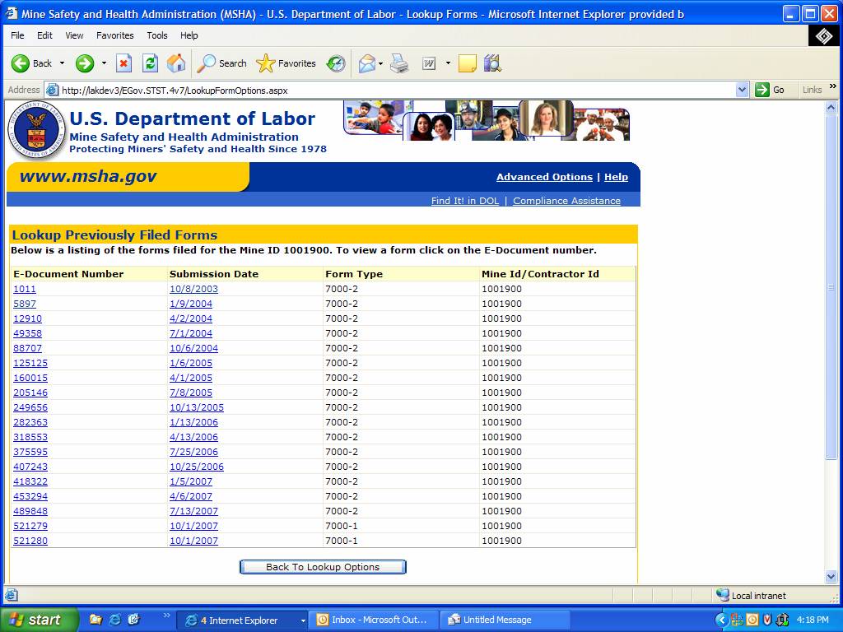This screenshot has width=843, height=632.
Task: Switch to Inbox - Microsoft Outlook taskbar button
Action: [372, 620]
